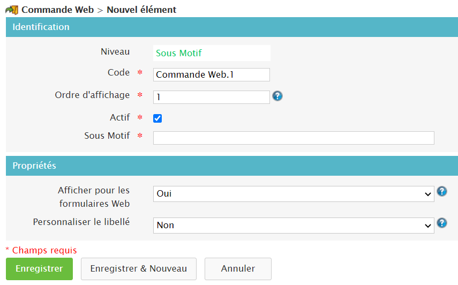Click the Commande Web breadcrumb icon

(x=12, y=10)
